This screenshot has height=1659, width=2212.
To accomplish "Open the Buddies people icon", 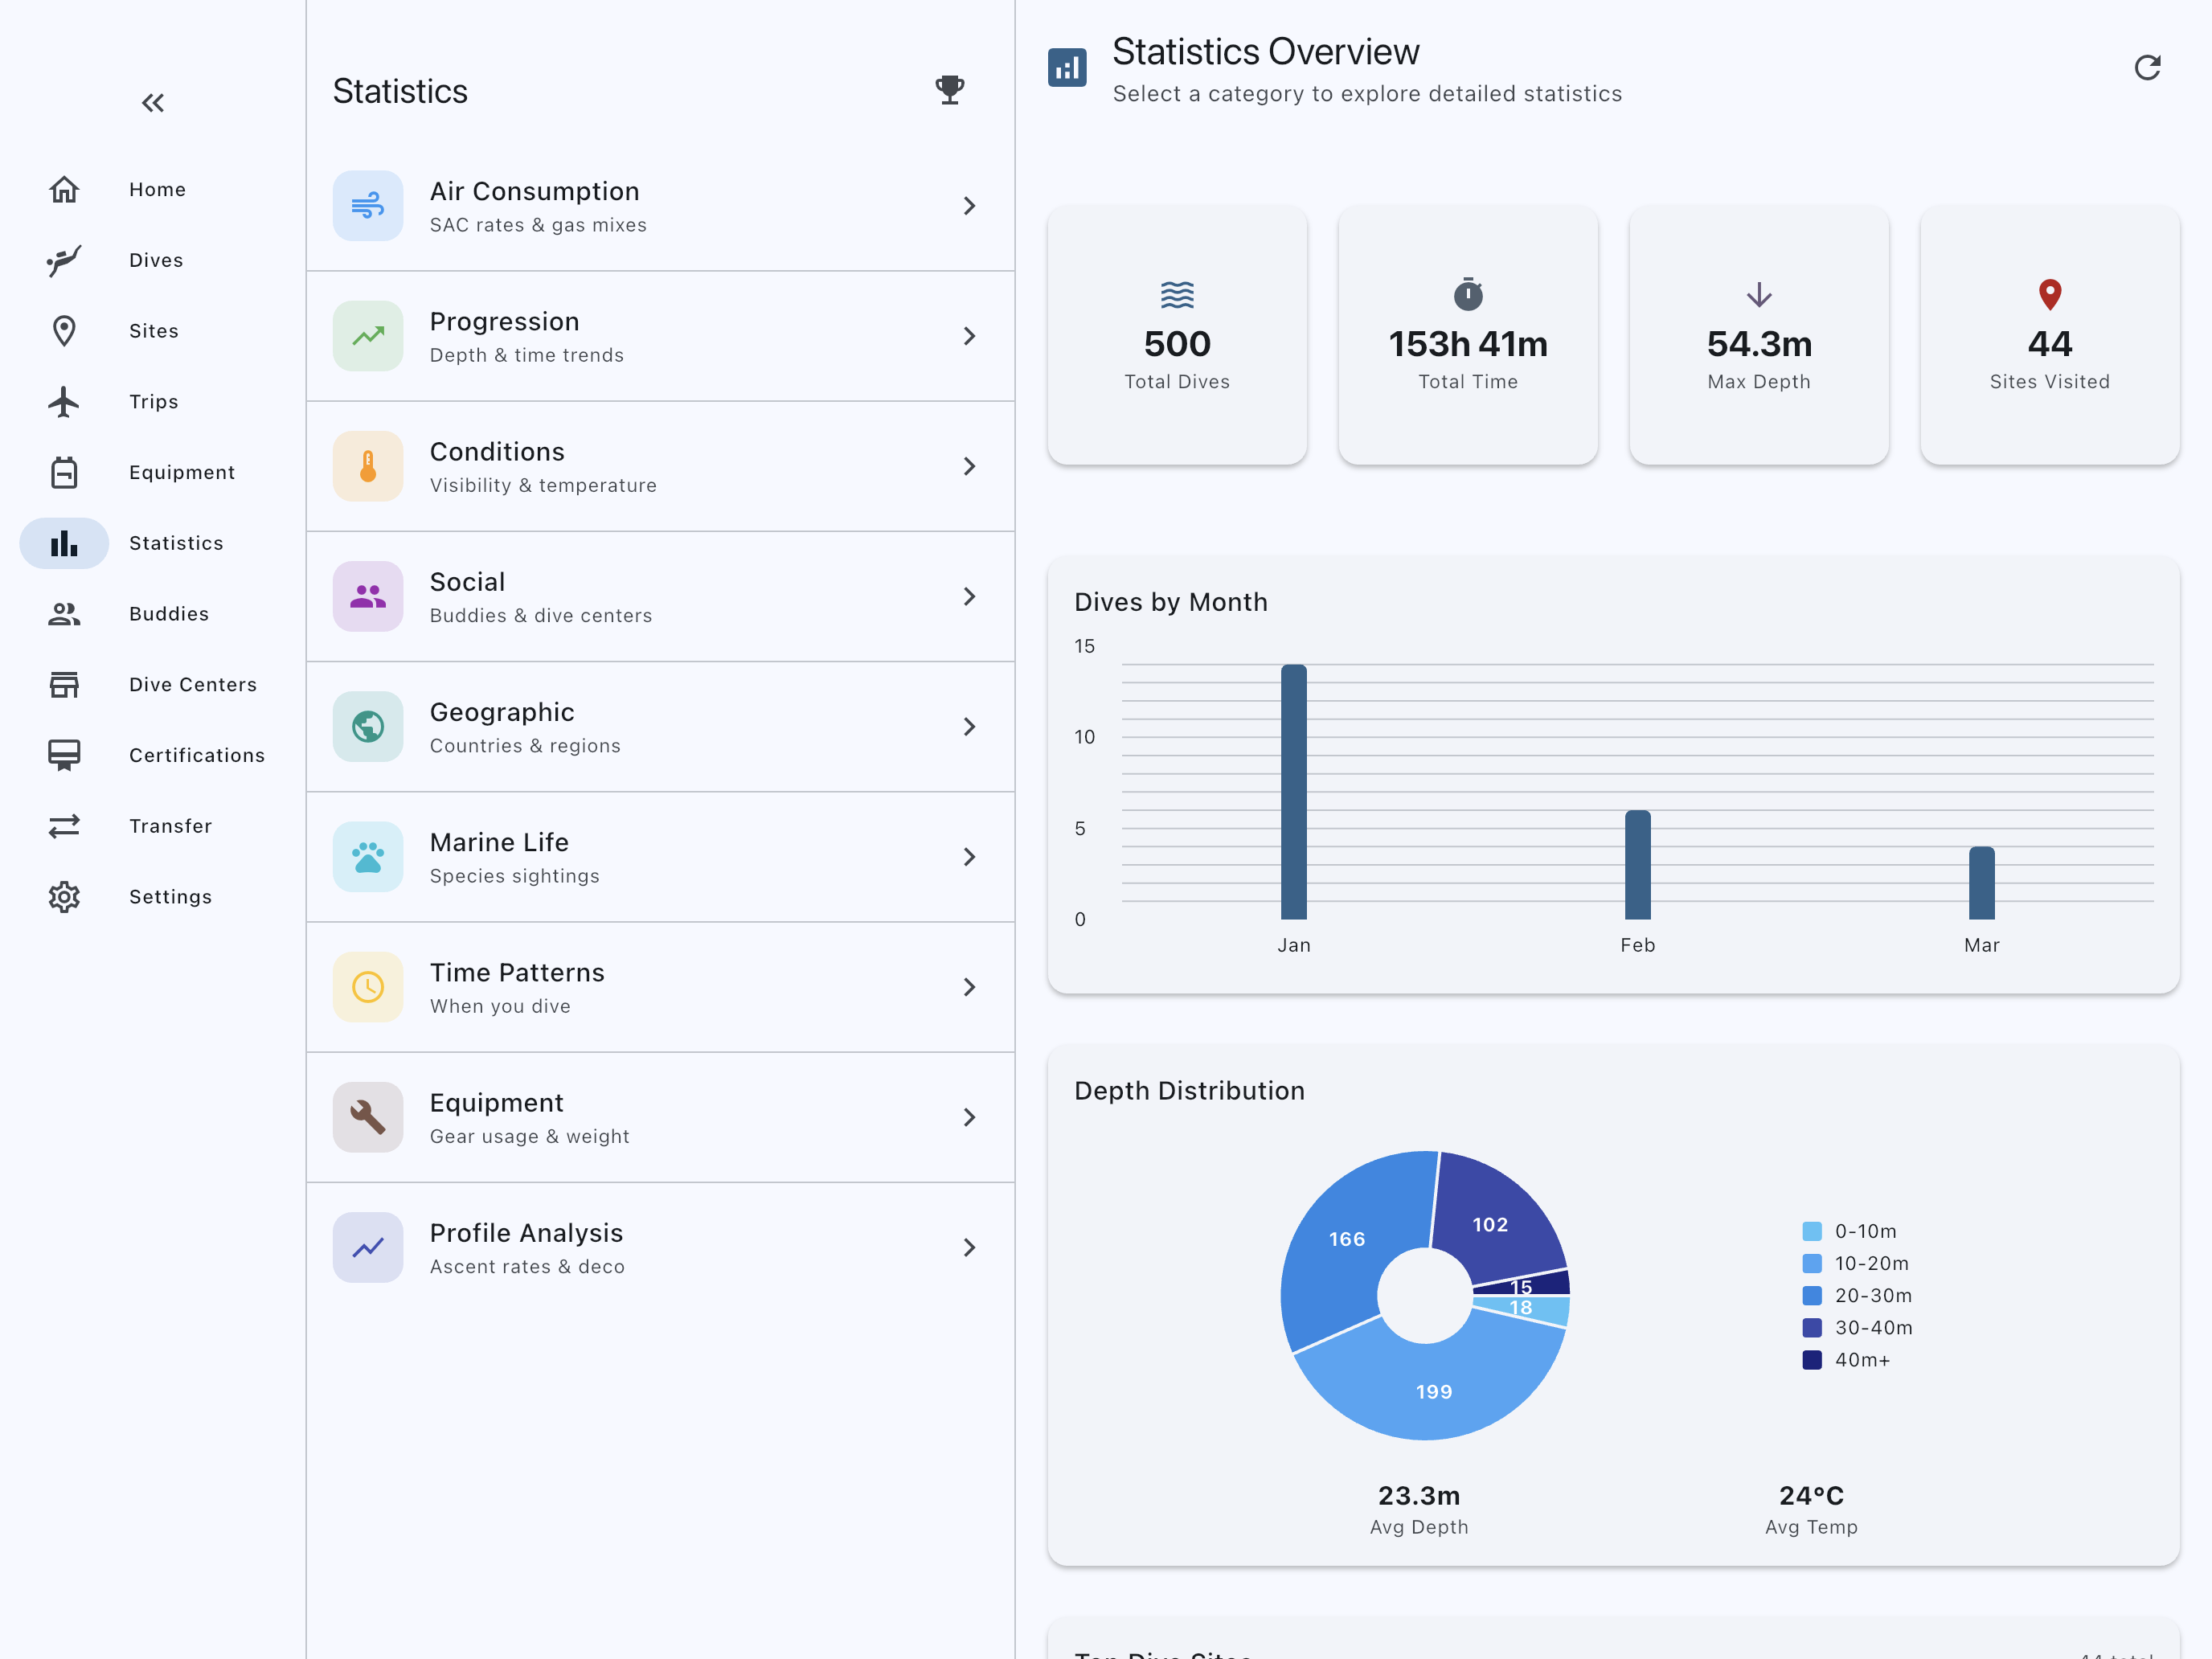I will tap(64, 614).
